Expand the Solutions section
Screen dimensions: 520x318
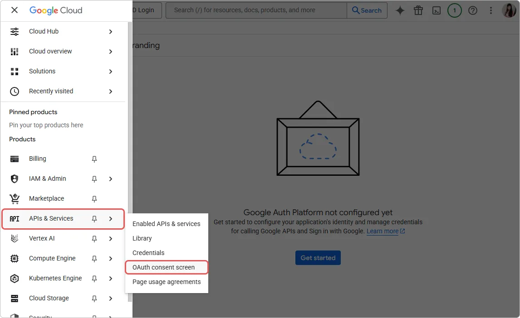pyautogui.click(x=110, y=71)
